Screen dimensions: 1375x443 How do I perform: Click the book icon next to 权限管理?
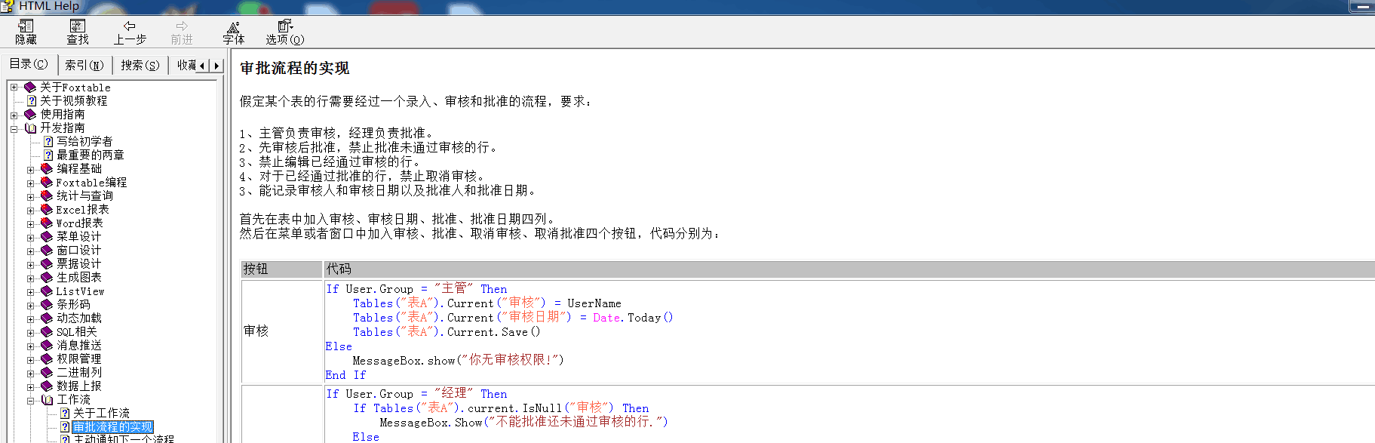click(x=47, y=359)
